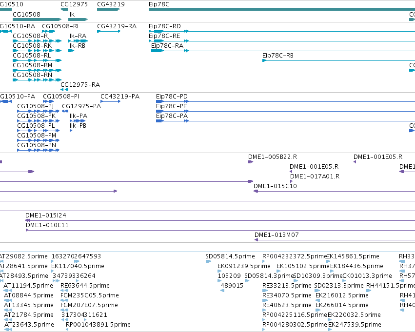Select the CG43219 gene label
This screenshot has height=332, width=415.
111,4
